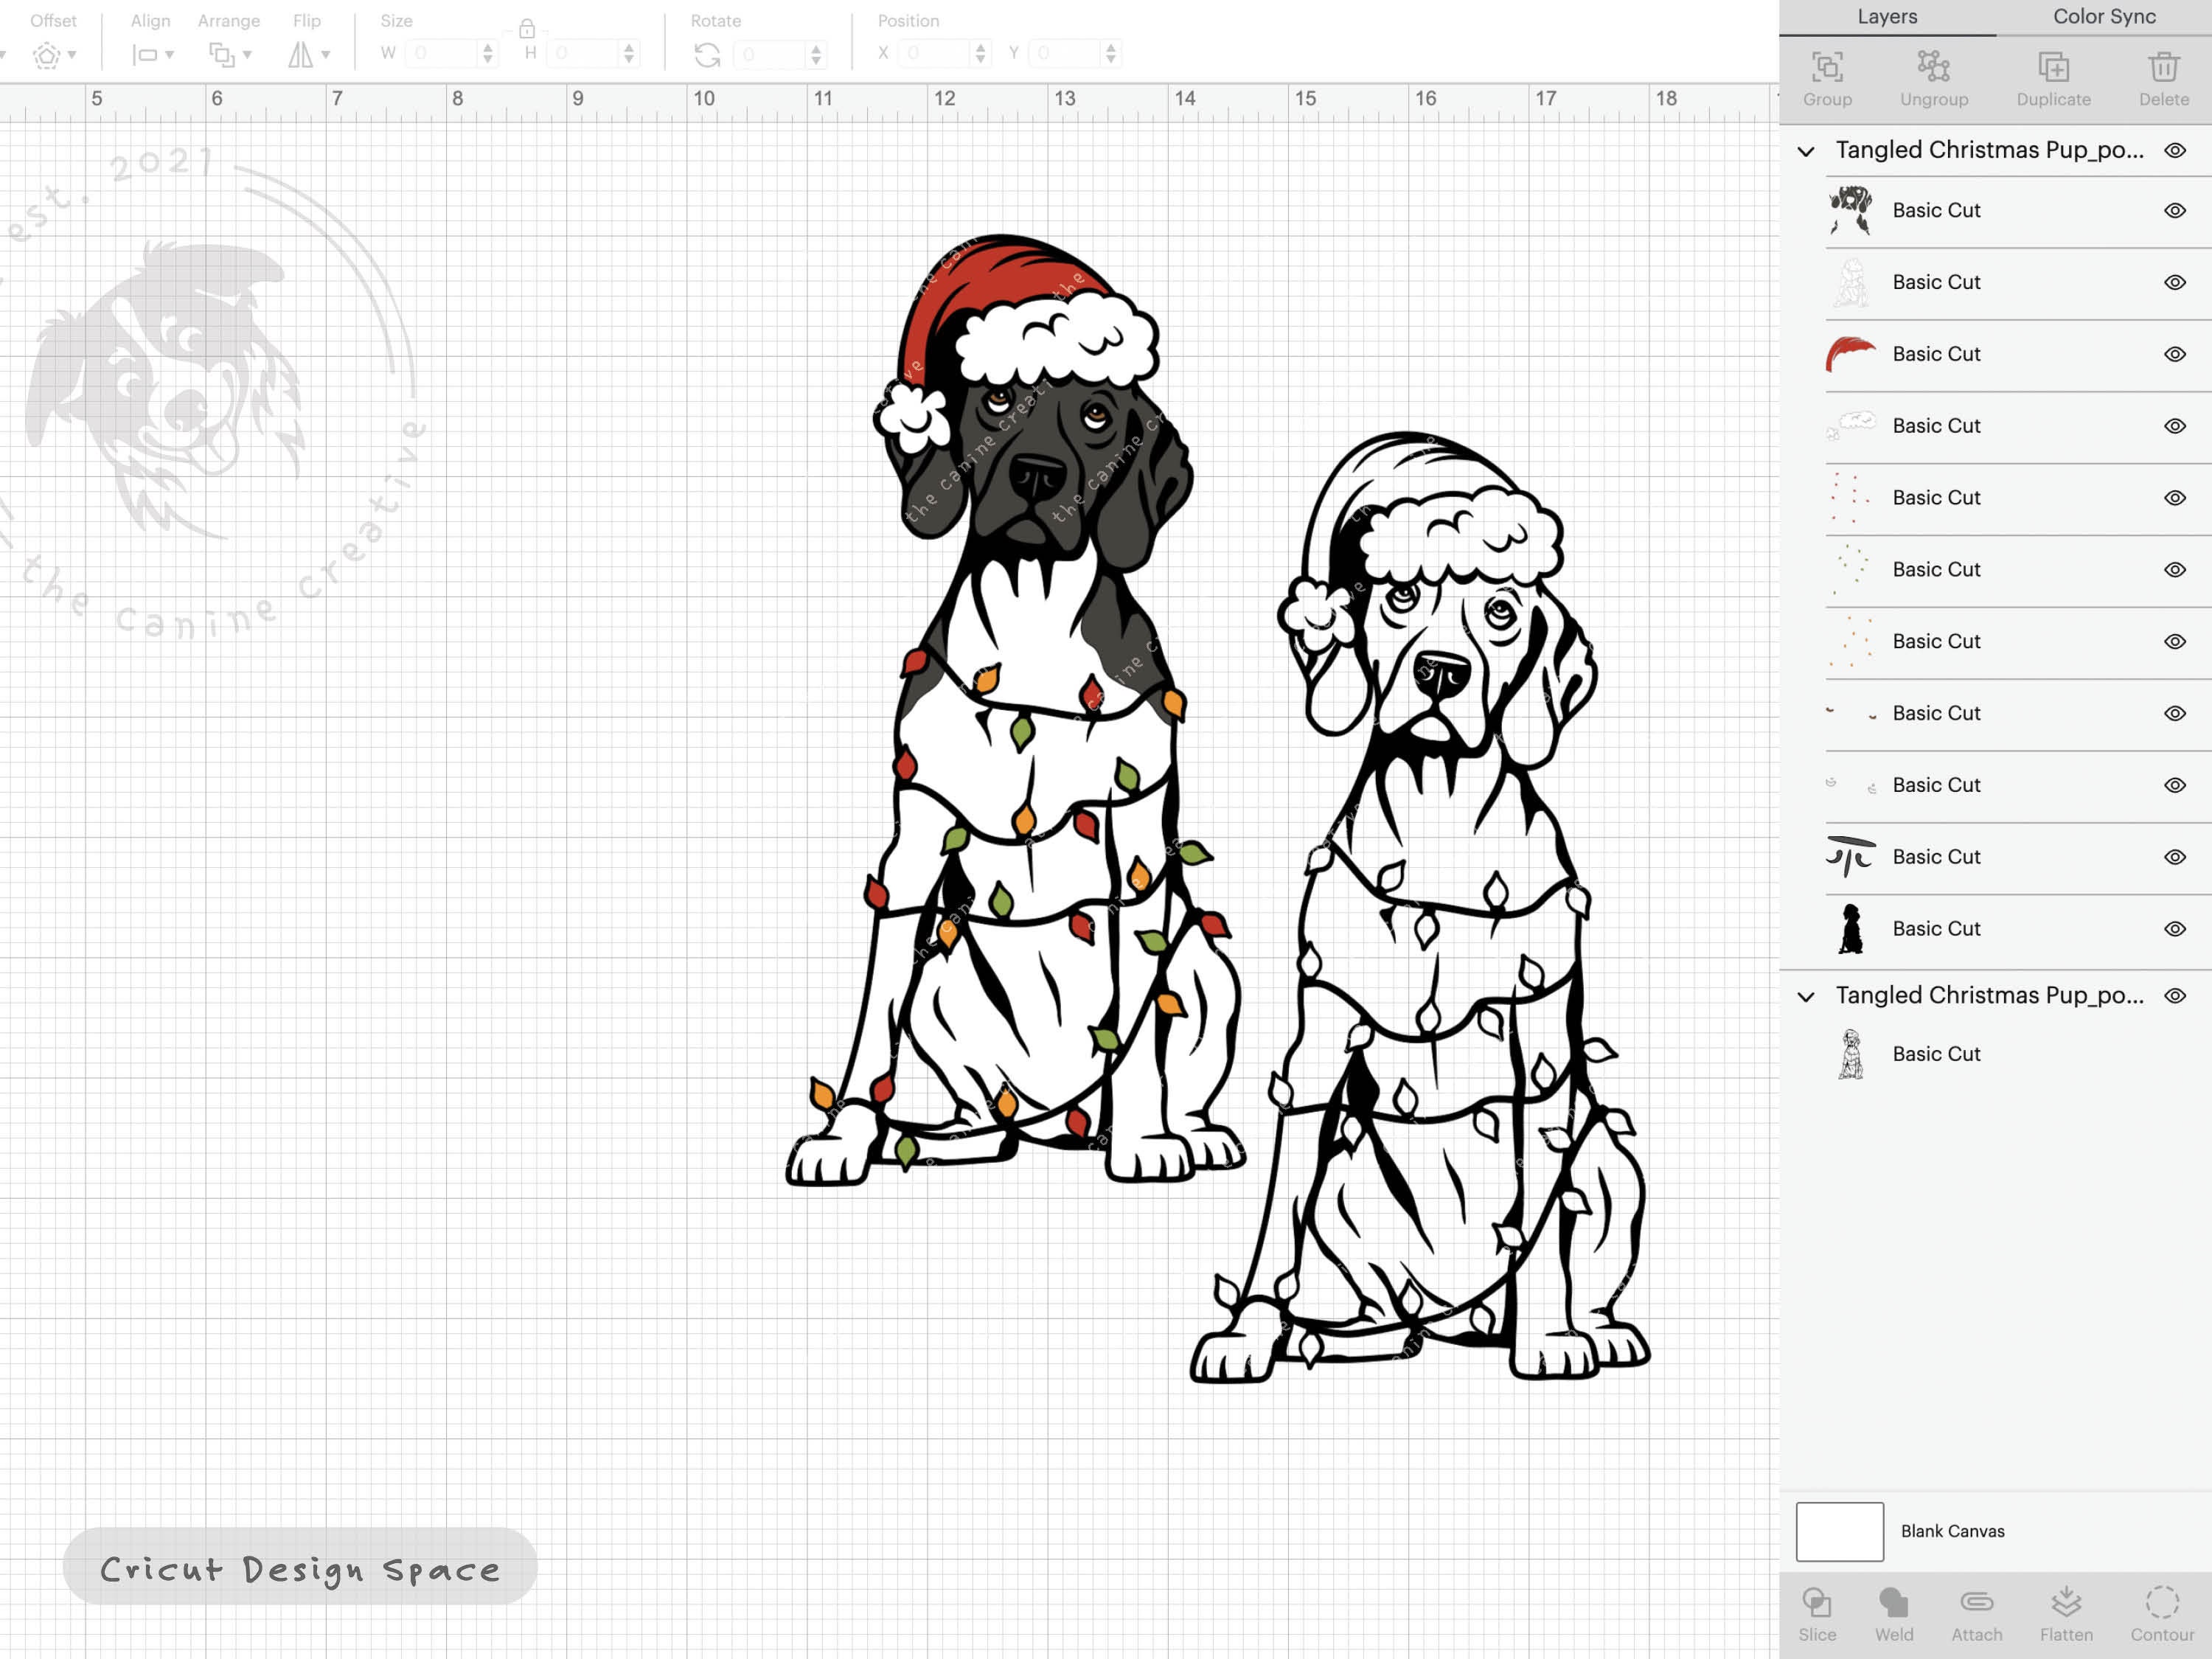
Task: Hide the second Tangled Christmas Pup group
Action: point(2175,995)
